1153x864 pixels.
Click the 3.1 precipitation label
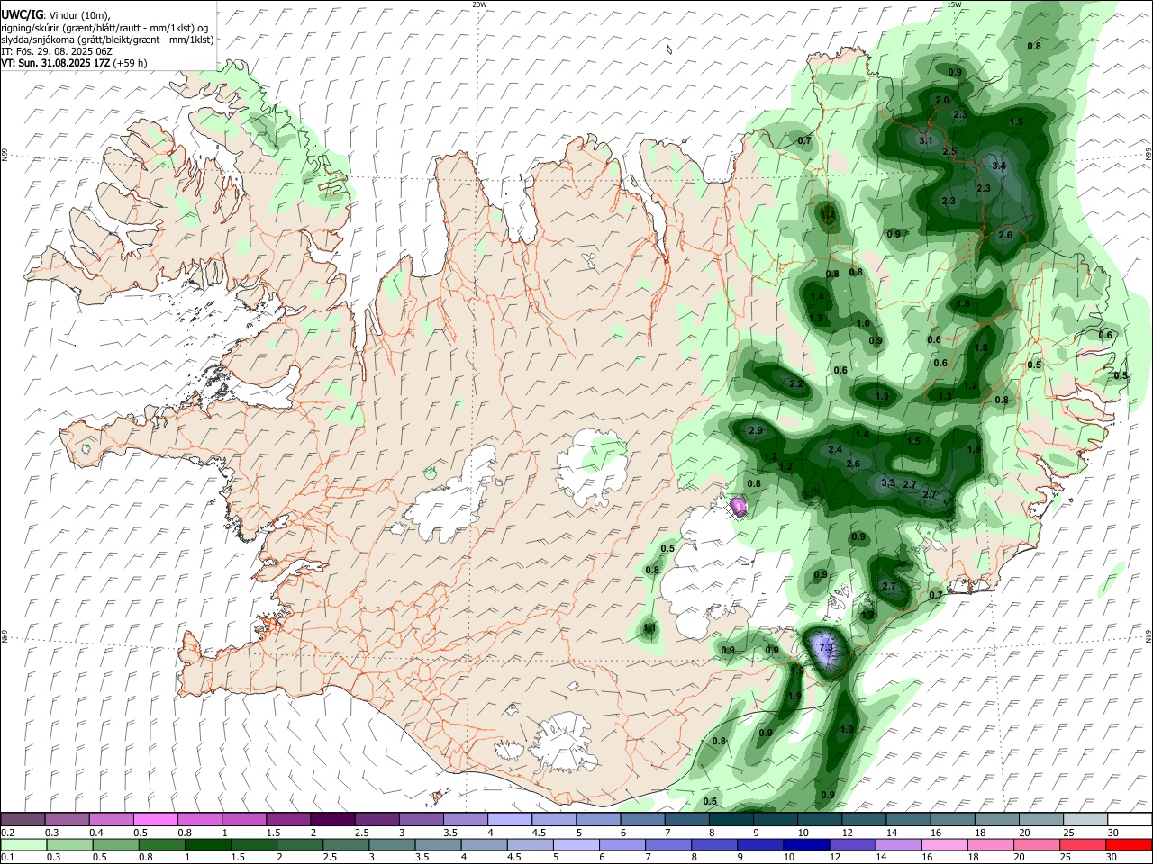(926, 140)
